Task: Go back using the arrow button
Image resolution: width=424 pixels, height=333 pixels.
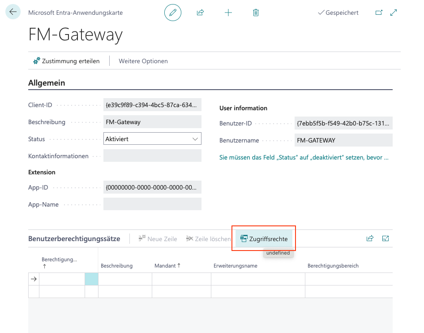Action: [x=13, y=12]
